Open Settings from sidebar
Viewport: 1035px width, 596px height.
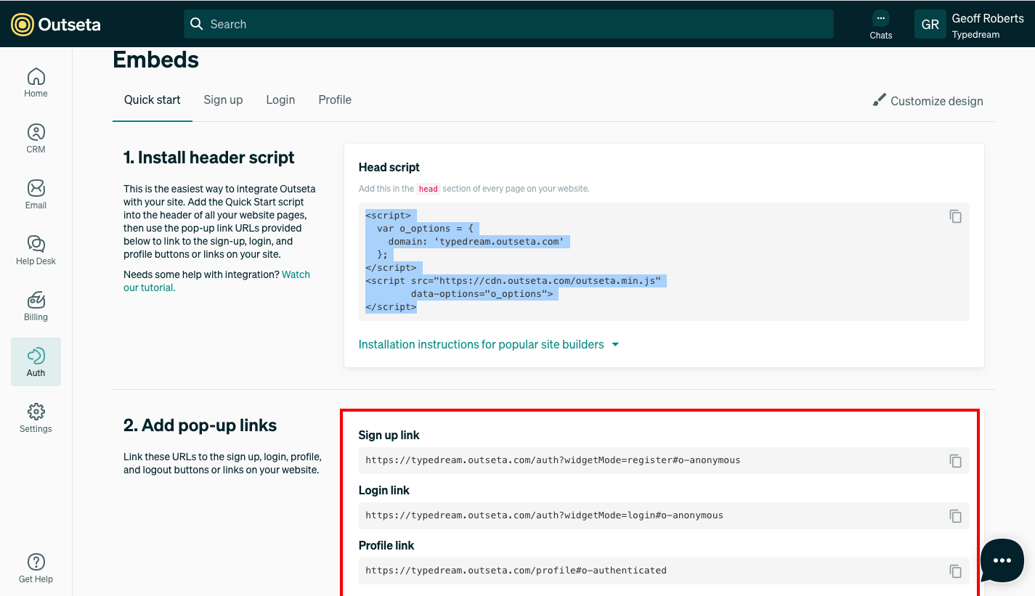point(36,418)
